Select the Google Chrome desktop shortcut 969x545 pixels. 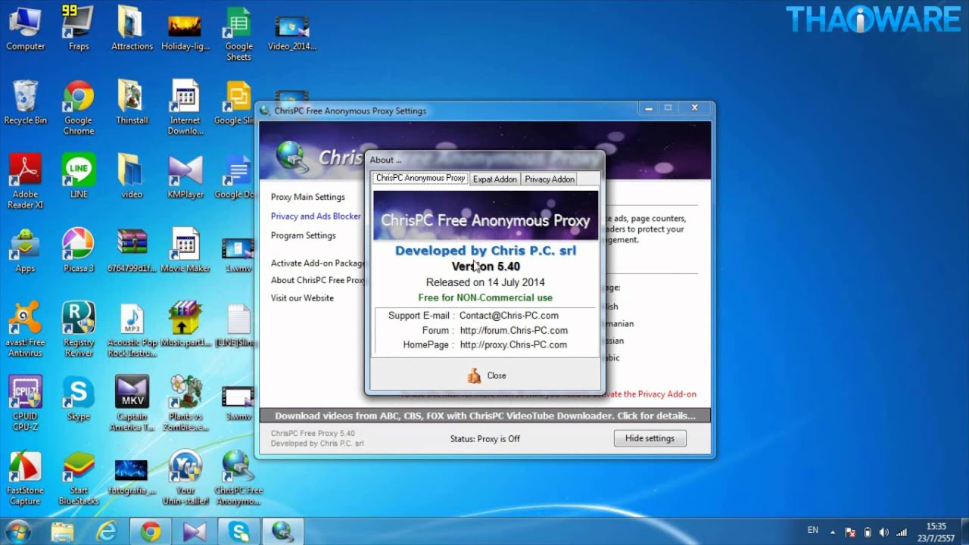(78, 108)
